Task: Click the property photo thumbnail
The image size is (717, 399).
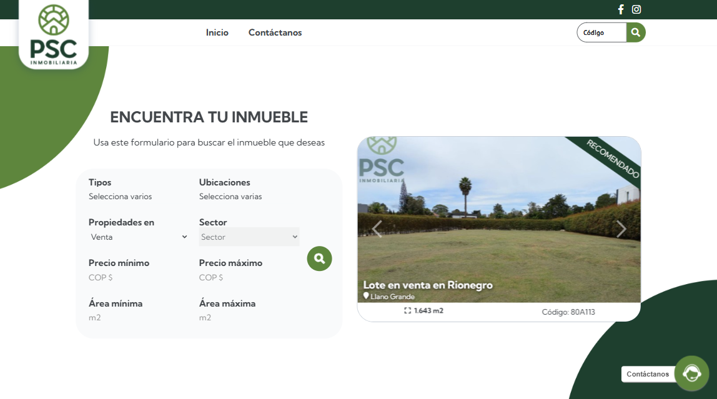Action: [499, 219]
